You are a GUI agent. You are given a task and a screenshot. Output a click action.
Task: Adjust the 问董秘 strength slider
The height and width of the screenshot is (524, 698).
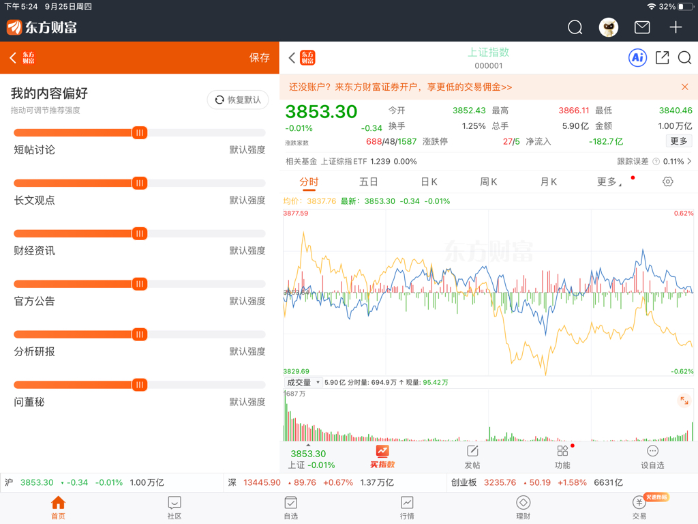coord(140,384)
